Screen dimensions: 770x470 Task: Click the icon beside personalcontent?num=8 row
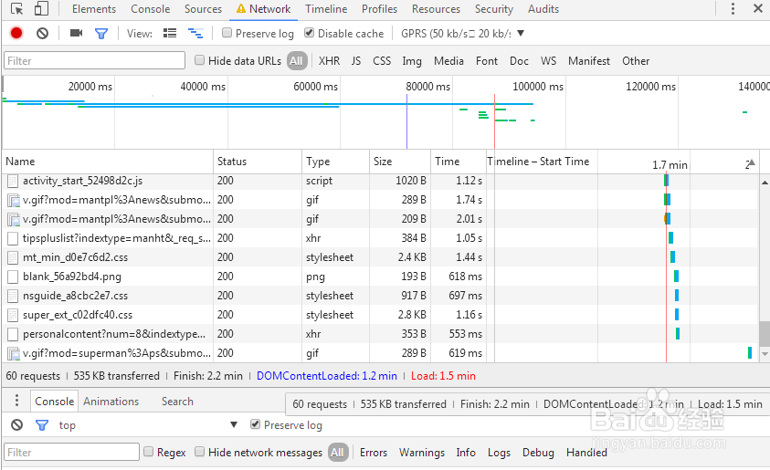(x=14, y=334)
